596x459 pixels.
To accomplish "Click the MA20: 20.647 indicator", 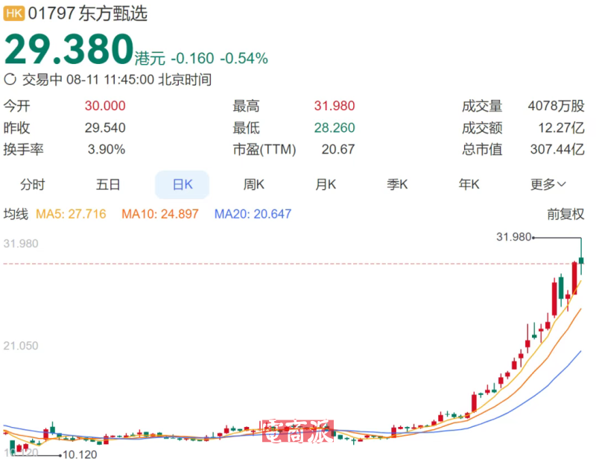I will pyautogui.click(x=253, y=214).
